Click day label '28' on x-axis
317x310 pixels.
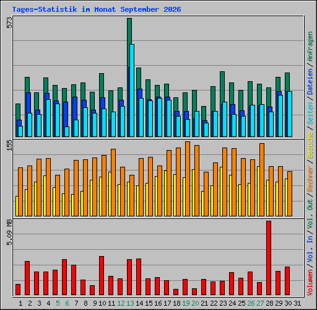pos(269,303)
